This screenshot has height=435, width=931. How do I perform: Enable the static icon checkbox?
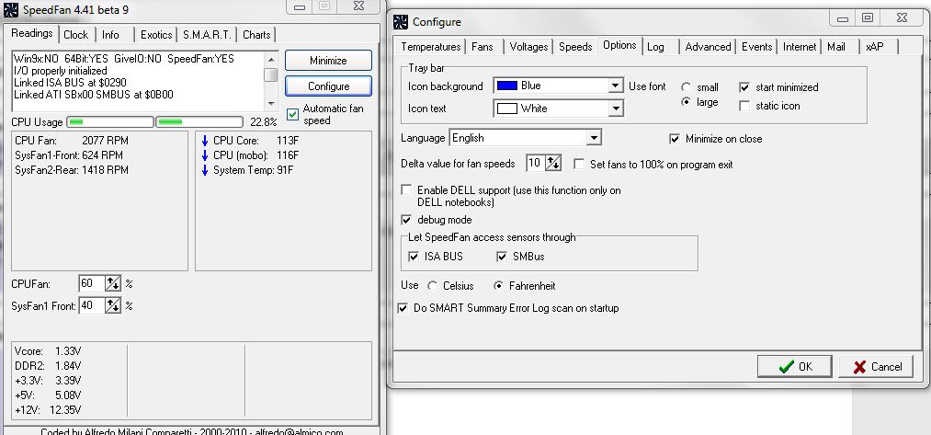click(744, 106)
